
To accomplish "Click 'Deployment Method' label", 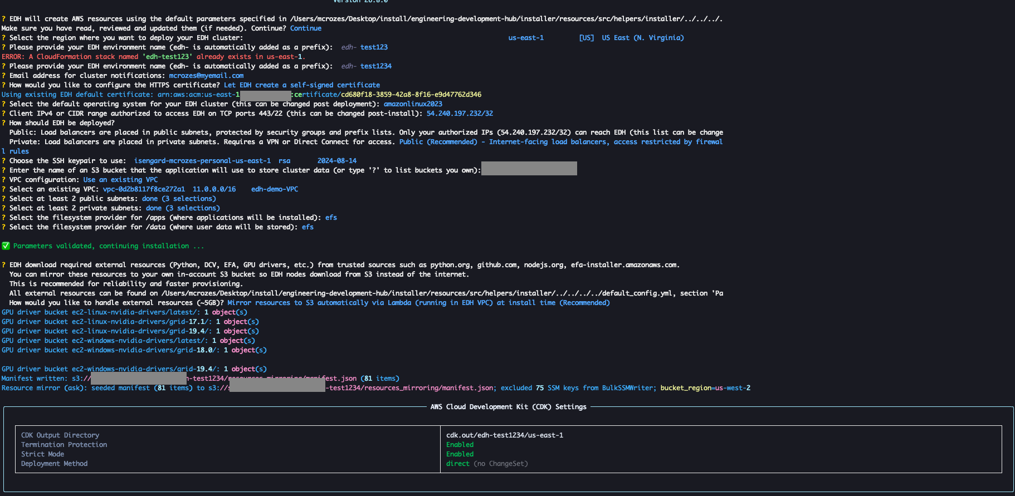I will [x=54, y=464].
